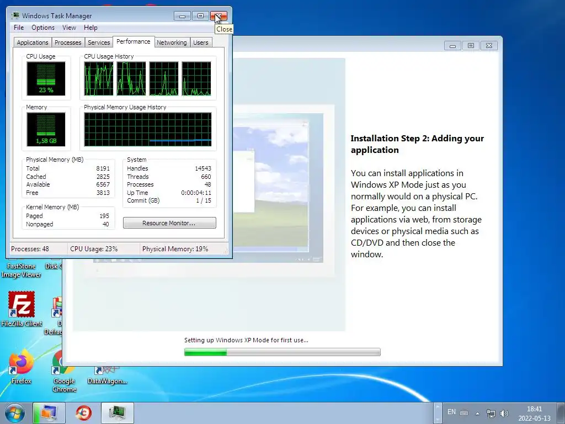
Task: Select the Firefox desktop icon
Action: (x=22, y=367)
